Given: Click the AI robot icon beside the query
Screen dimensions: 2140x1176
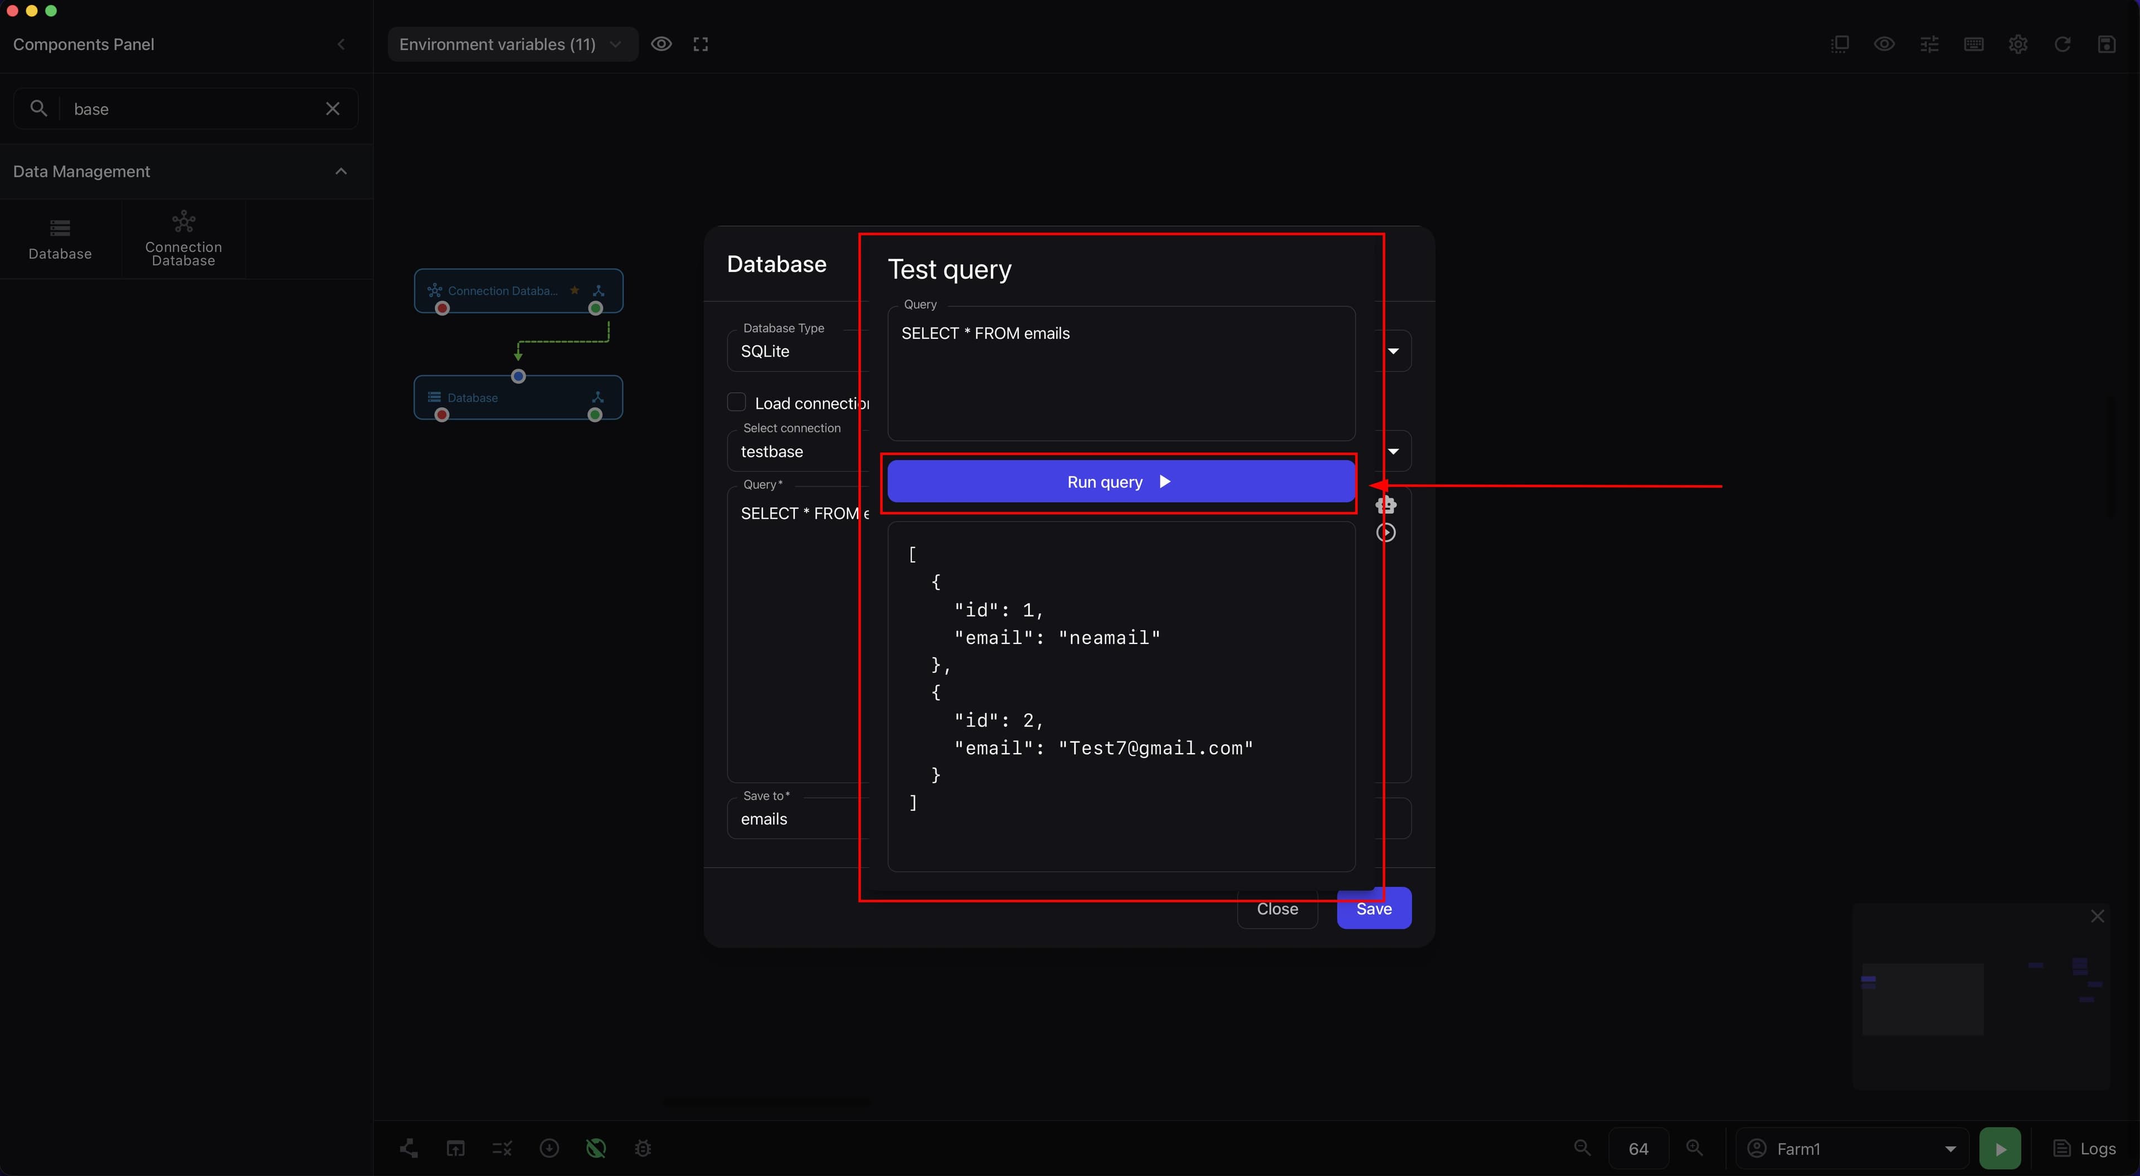Looking at the screenshot, I should 1385,504.
